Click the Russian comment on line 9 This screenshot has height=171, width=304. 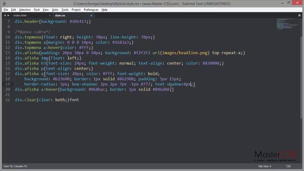pyautogui.click(x=33, y=32)
